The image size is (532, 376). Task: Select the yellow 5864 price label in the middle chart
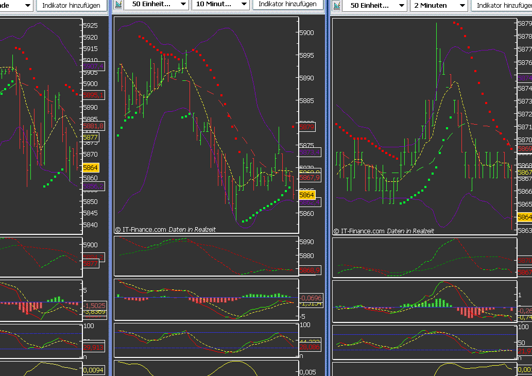pyautogui.click(x=307, y=195)
